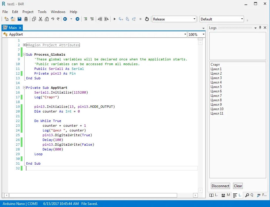The image size is (270, 207).
Task: Open the Find All References tab
Action: [x=261, y=195]
